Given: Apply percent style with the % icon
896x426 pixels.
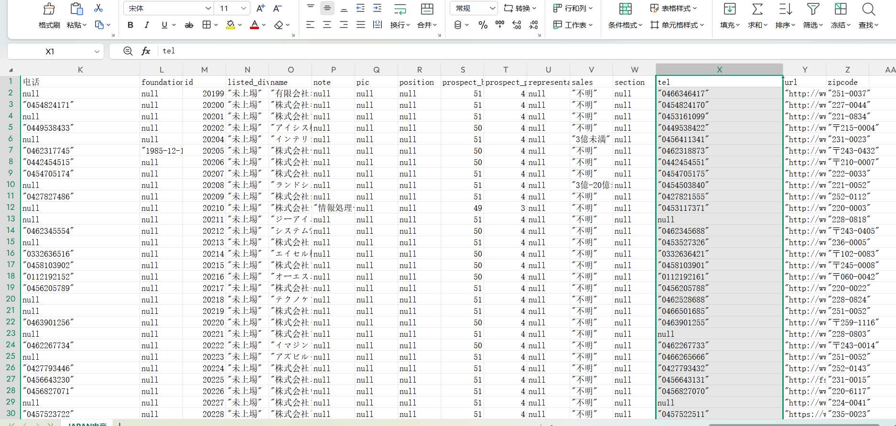Looking at the screenshot, I should (483, 25).
